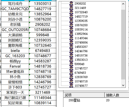Click the user icon beside 2908202

71,4
